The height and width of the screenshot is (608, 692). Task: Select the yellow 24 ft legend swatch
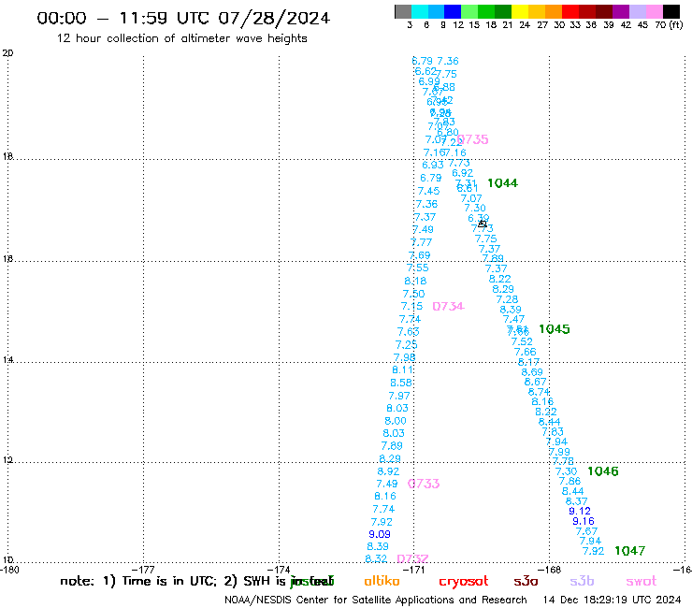(519, 11)
